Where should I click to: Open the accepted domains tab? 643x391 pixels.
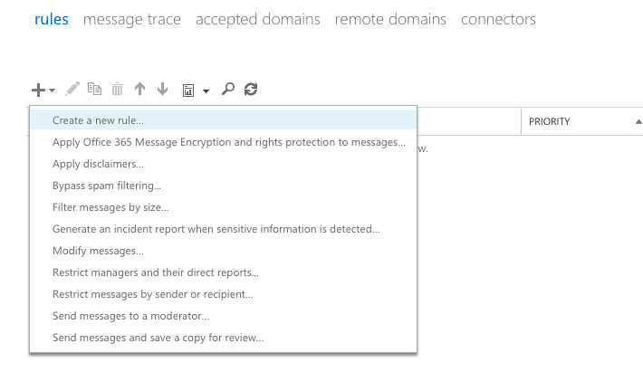click(257, 19)
